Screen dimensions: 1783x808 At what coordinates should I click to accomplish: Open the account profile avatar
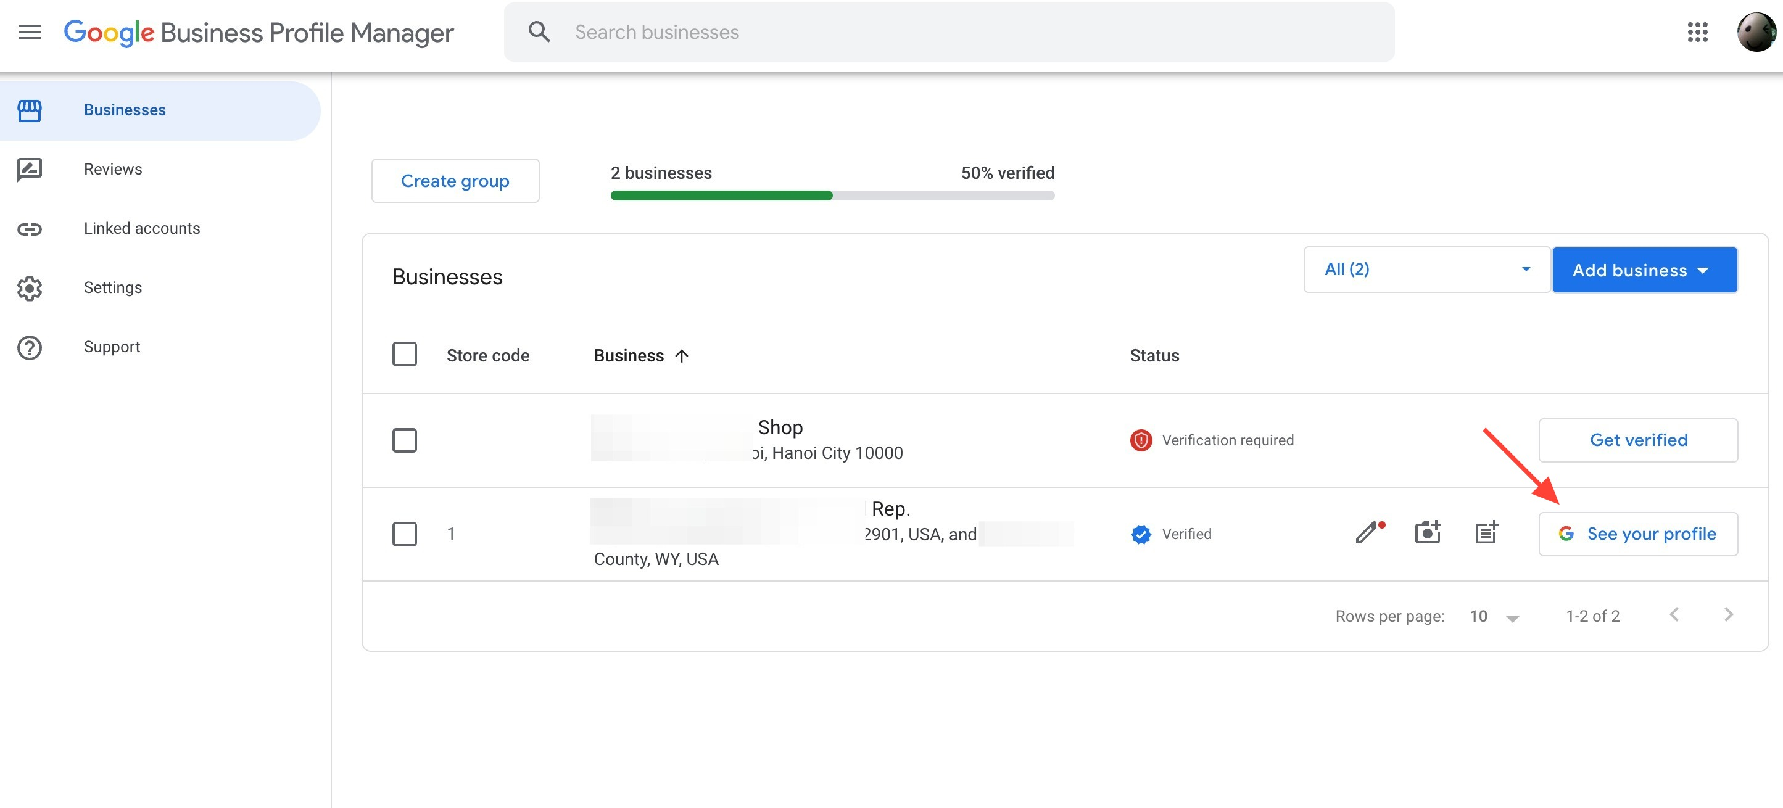[1755, 32]
